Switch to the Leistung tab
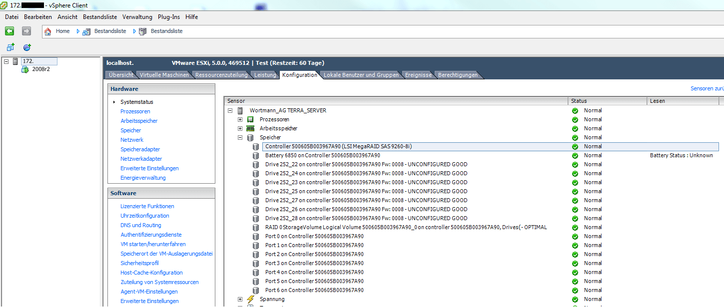Screen dimensions: 724x307 coord(265,74)
